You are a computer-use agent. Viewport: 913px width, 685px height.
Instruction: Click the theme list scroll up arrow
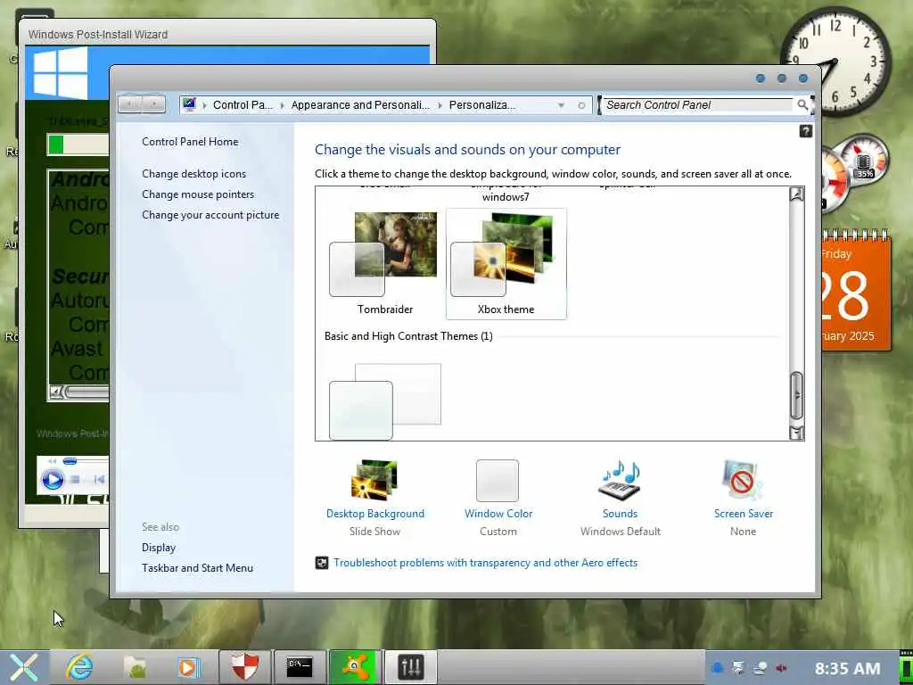(796, 194)
